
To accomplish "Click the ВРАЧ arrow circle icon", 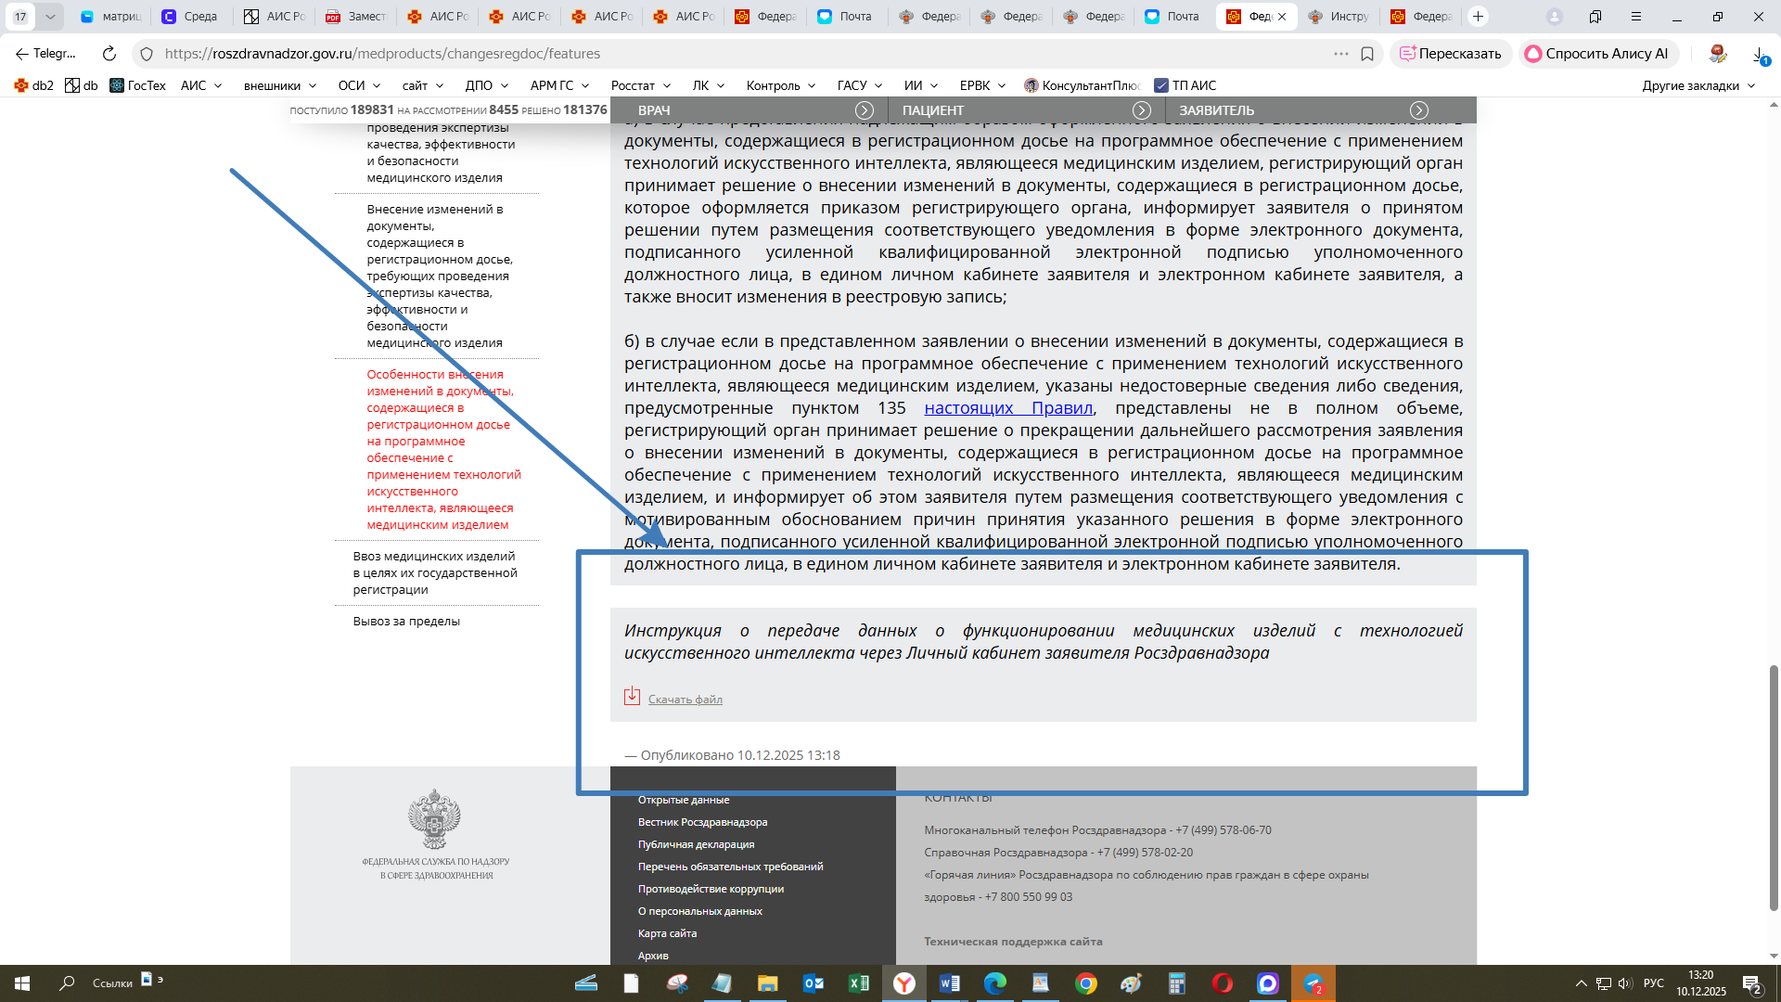I will click(x=864, y=110).
